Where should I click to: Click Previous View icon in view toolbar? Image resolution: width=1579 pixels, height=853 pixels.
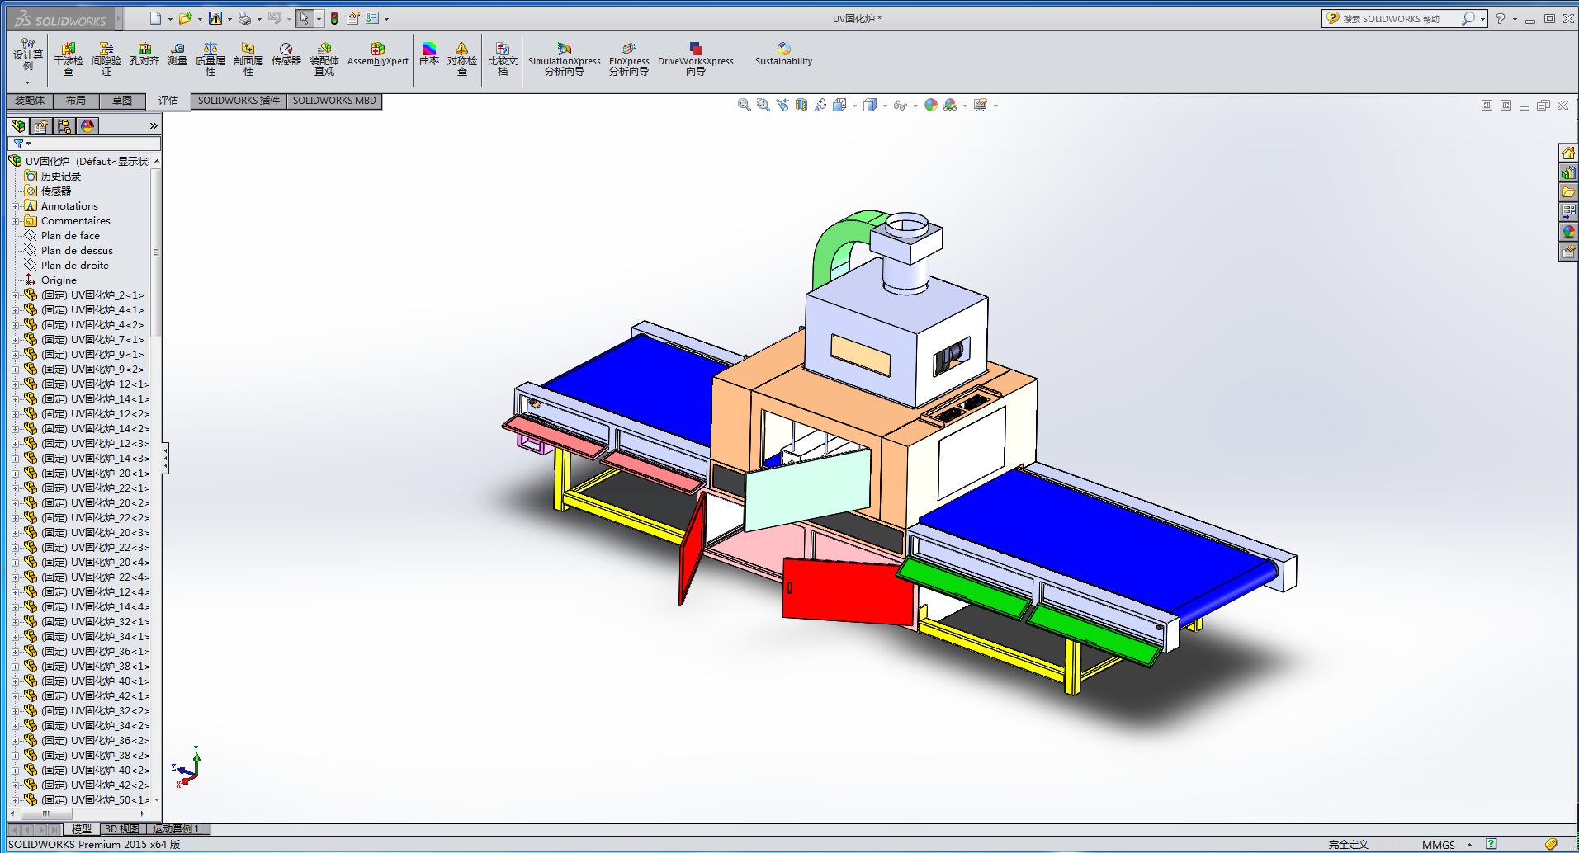[782, 105]
